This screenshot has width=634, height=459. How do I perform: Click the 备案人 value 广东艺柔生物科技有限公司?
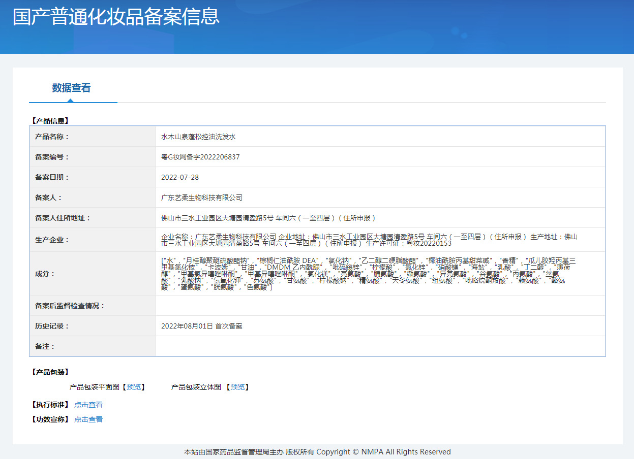coord(202,198)
